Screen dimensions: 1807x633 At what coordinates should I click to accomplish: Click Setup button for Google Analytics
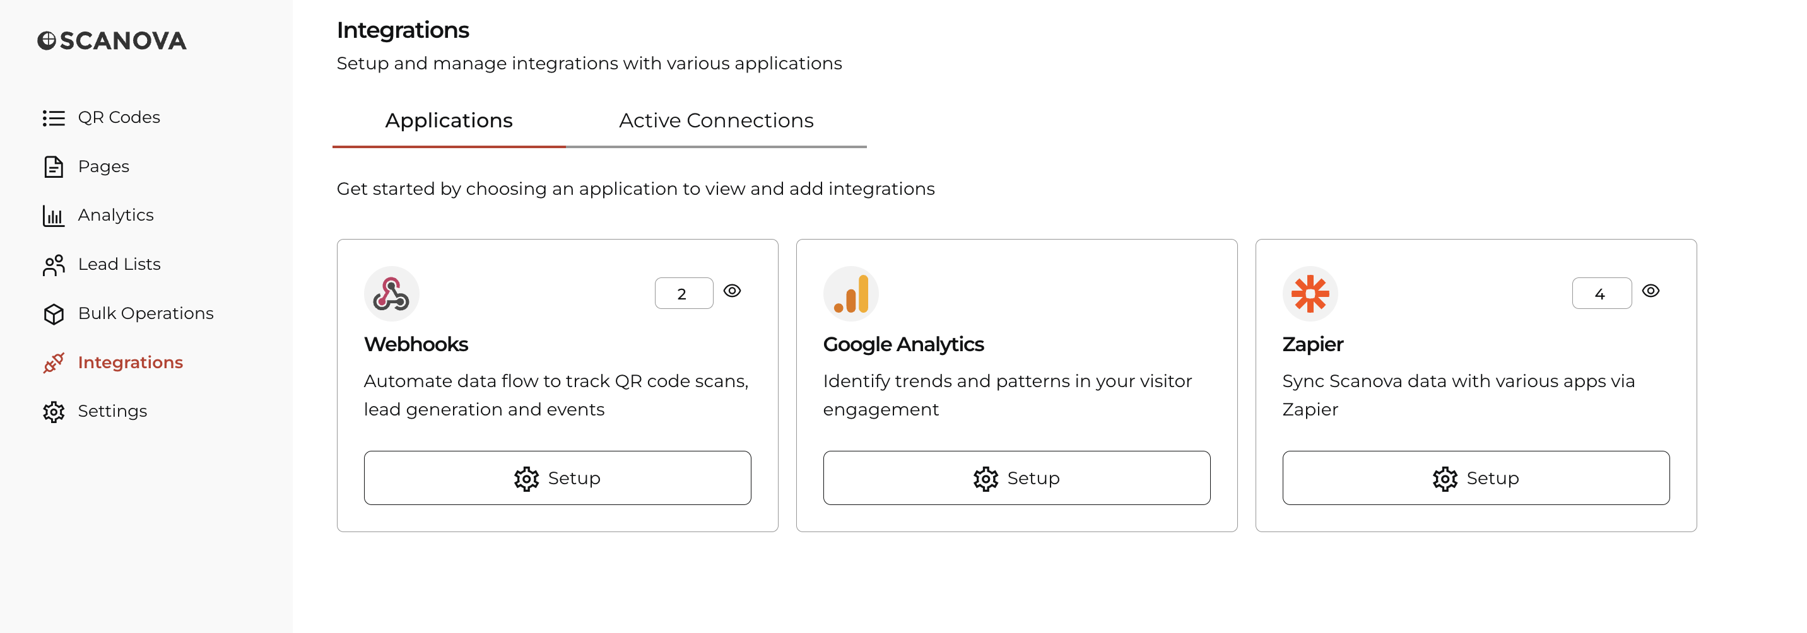pos(1017,478)
